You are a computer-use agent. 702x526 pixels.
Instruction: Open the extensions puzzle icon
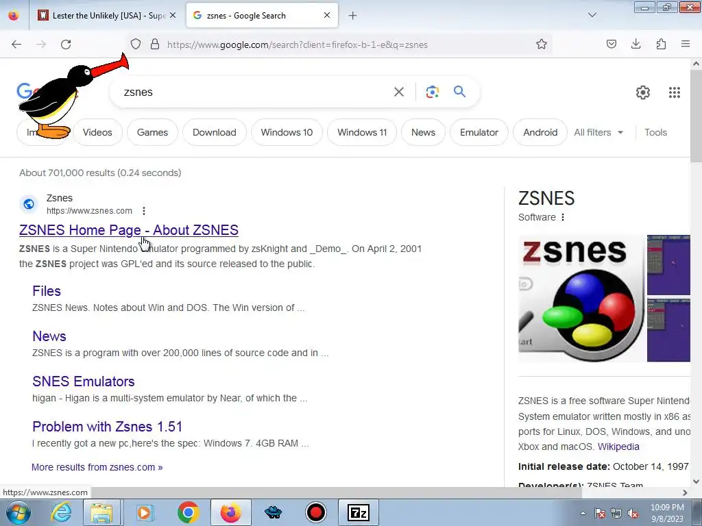pos(661,44)
